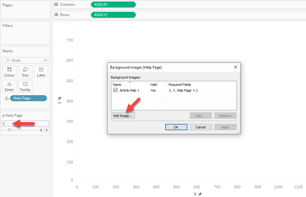Screen dimensions: 306x197
Task: Click the p.Help Page value field
Action: (x=25, y=124)
